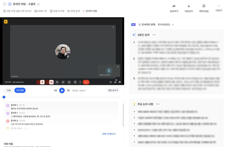227x147 pixels.
Task: Change playback speed 1.0x
Action: [x=9, y=90]
